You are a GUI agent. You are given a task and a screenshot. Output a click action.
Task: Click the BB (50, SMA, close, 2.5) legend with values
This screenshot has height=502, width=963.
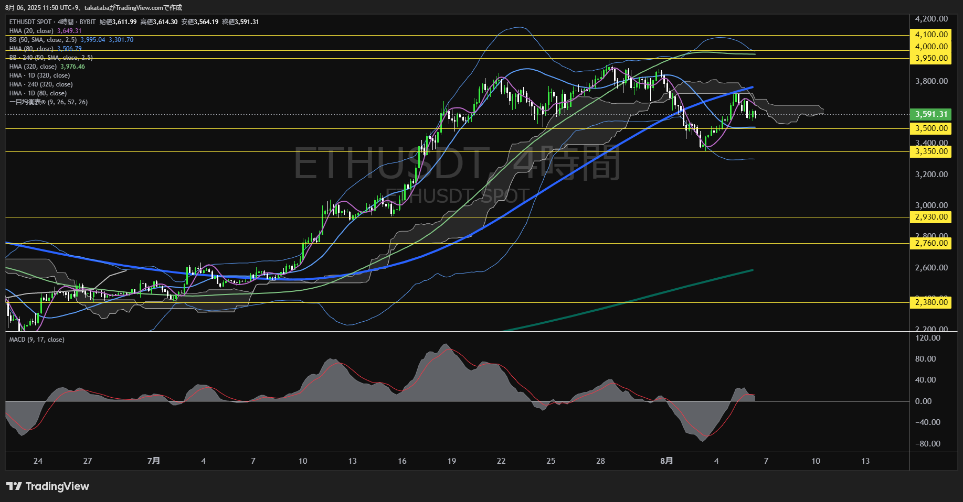71,40
